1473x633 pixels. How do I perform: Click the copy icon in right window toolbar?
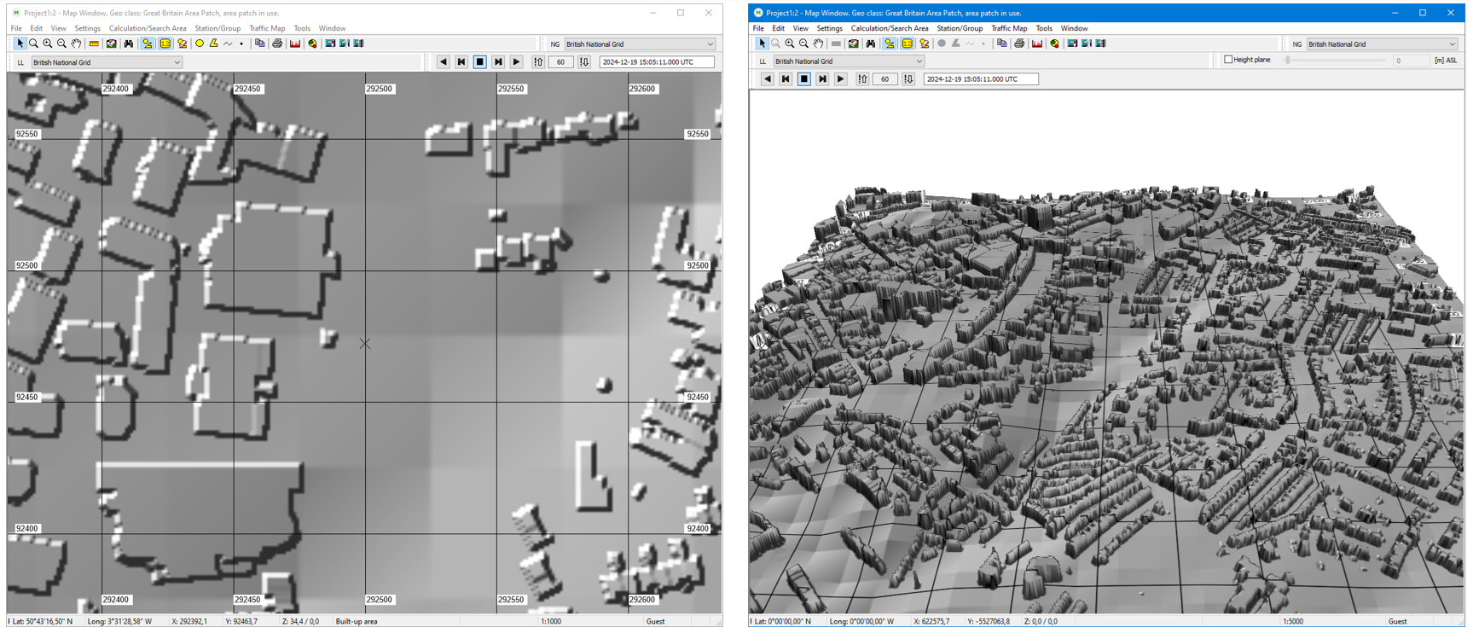(x=1001, y=44)
